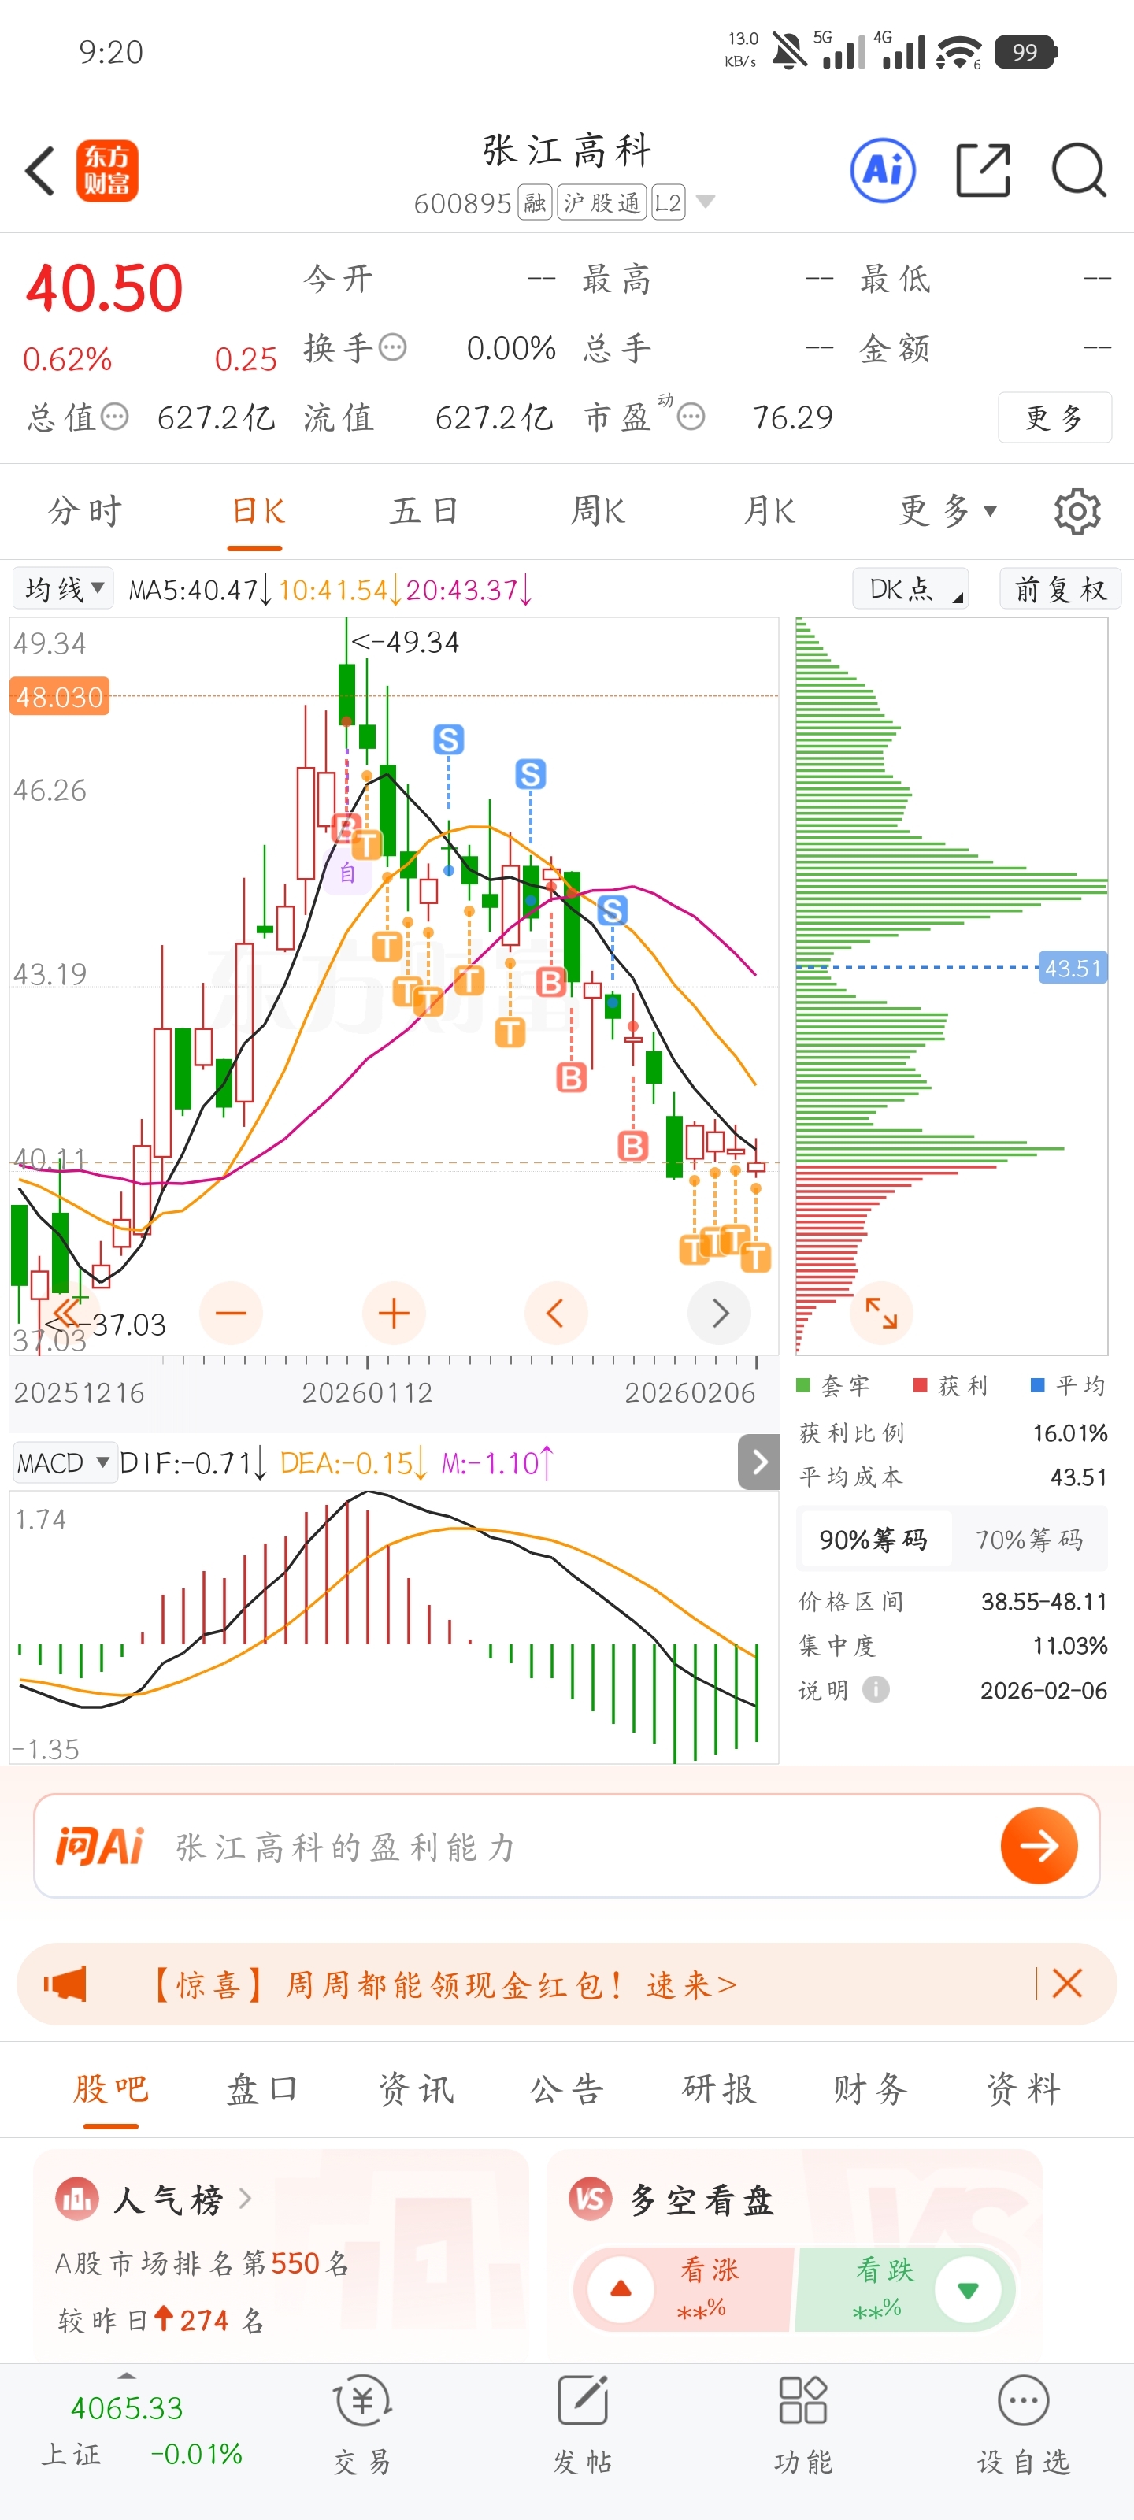This screenshot has width=1134, height=2520.
Task: Tap the 更多 quote details button
Action: click(1054, 417)
